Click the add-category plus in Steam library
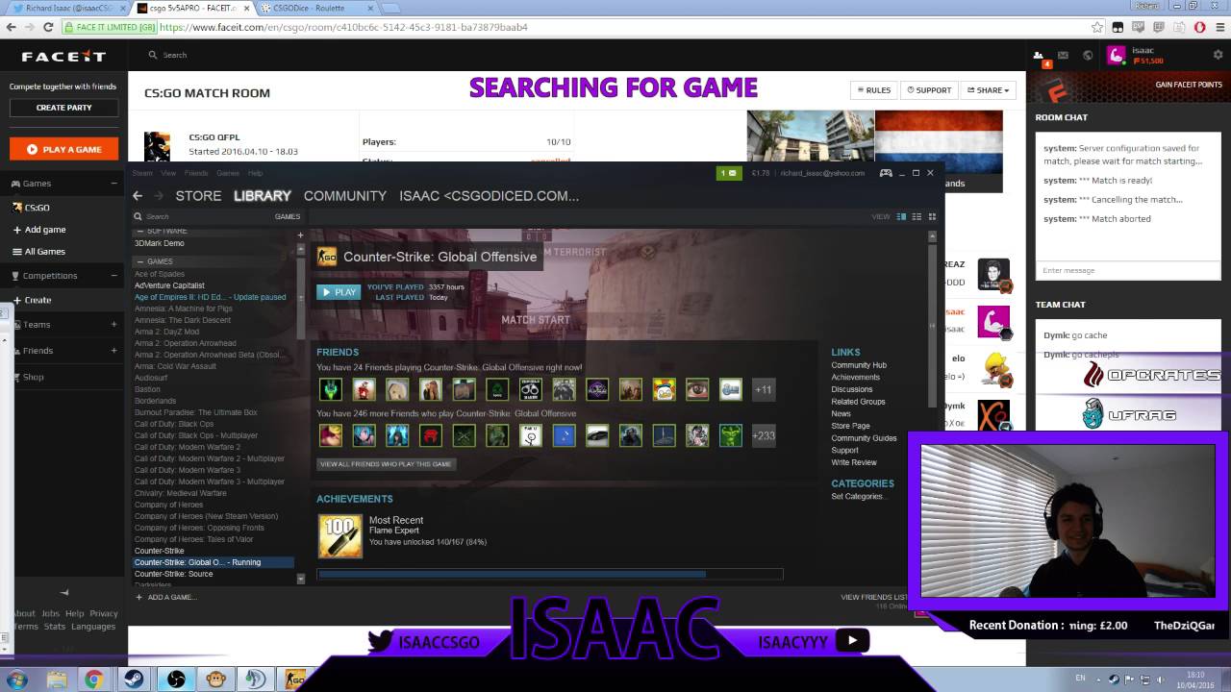1231x692 pixels. (300, 235)
